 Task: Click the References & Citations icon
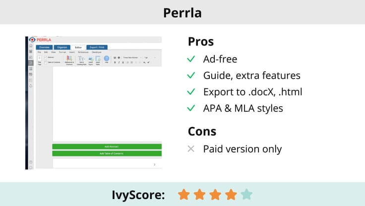pyautogui.click(x=69, y=59)
